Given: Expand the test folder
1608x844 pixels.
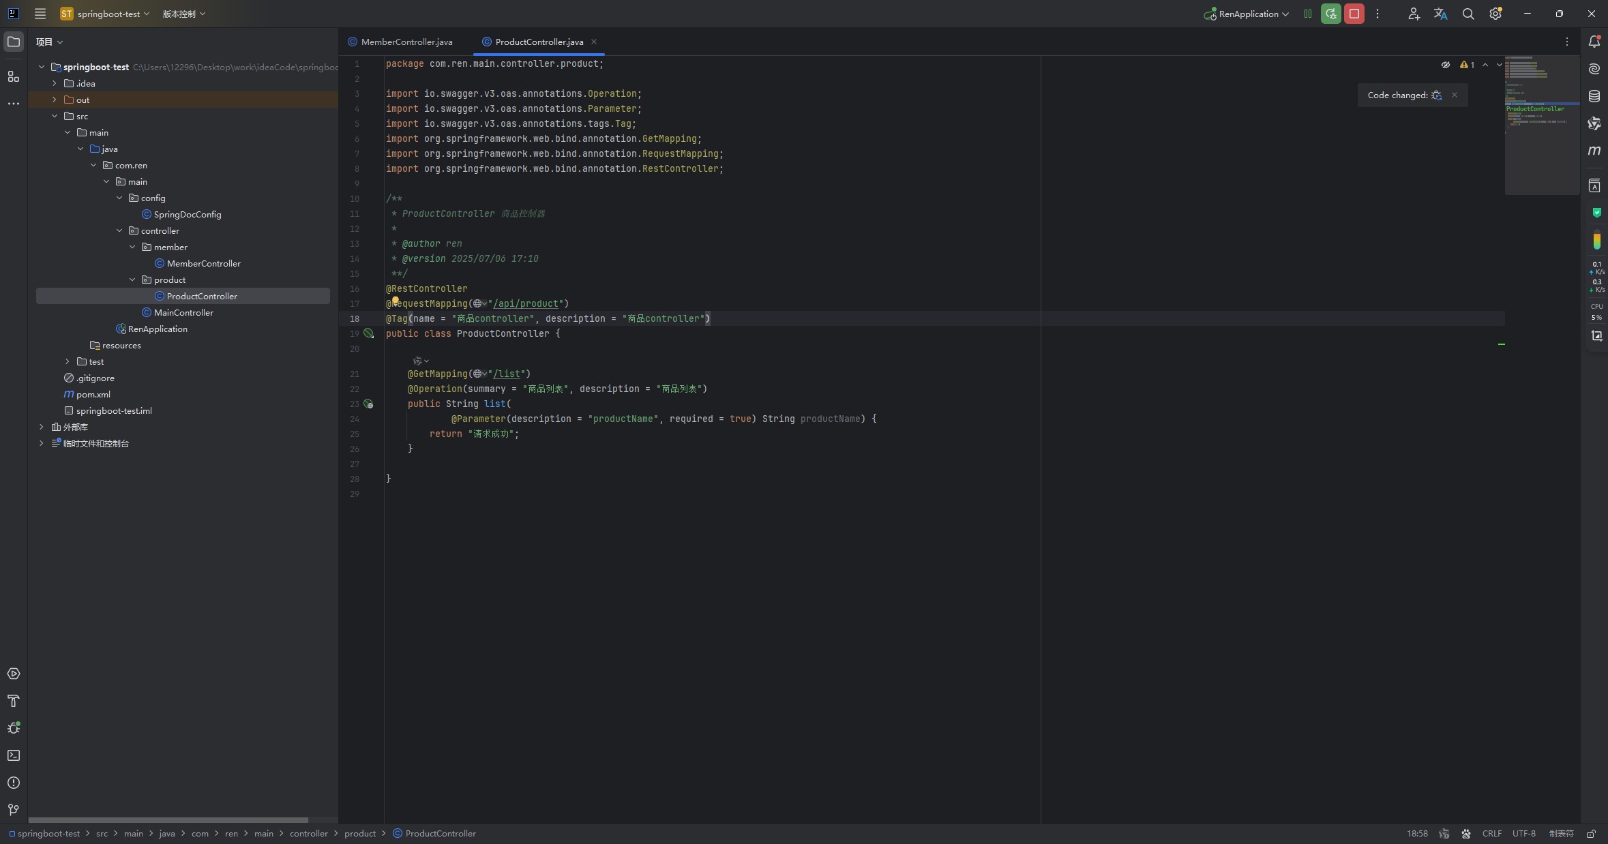Looking at the screenshot, I should [x=67, y=361].
